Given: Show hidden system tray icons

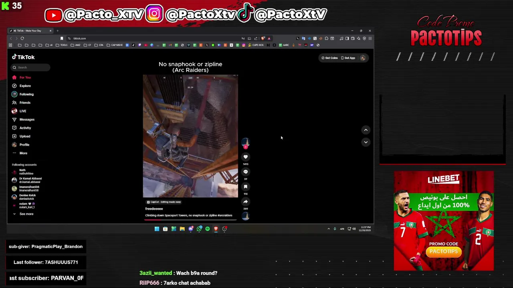Looking at the screenshot, I should pyautogui.click(x=329, y=229).
